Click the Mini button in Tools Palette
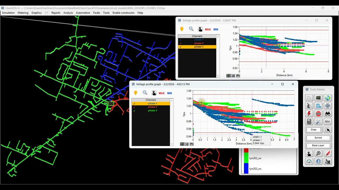This screenshot has height=190, width=339. point(328,122)
